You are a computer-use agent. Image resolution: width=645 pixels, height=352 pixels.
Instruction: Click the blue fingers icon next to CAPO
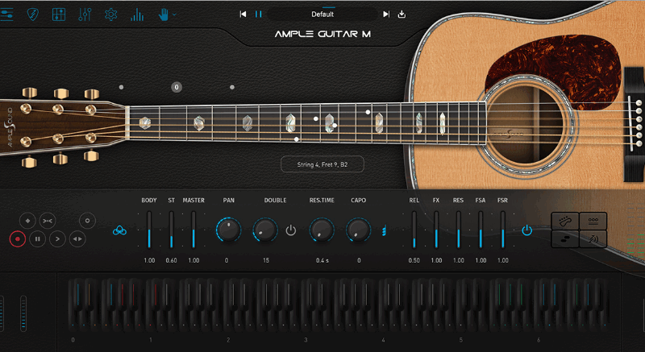click(384, 230)
